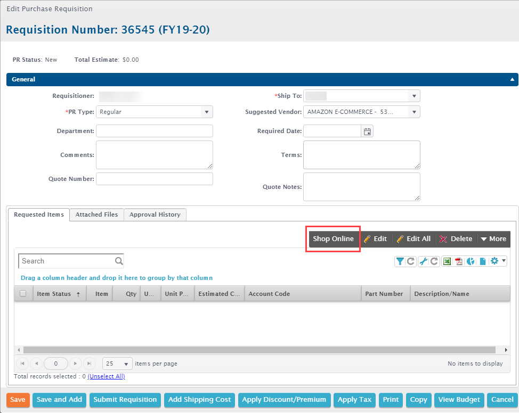Click the search magnifier icon
This screenshot has height=413, width=519.
(x=119, y=261)
